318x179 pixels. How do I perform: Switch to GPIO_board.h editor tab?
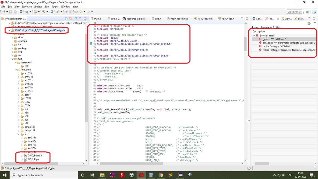[x=203, y=19]
